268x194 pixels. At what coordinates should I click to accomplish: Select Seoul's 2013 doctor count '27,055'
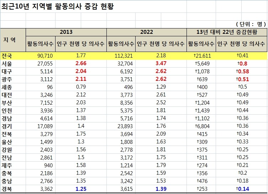pyautogui.click(x=45, y=64)
